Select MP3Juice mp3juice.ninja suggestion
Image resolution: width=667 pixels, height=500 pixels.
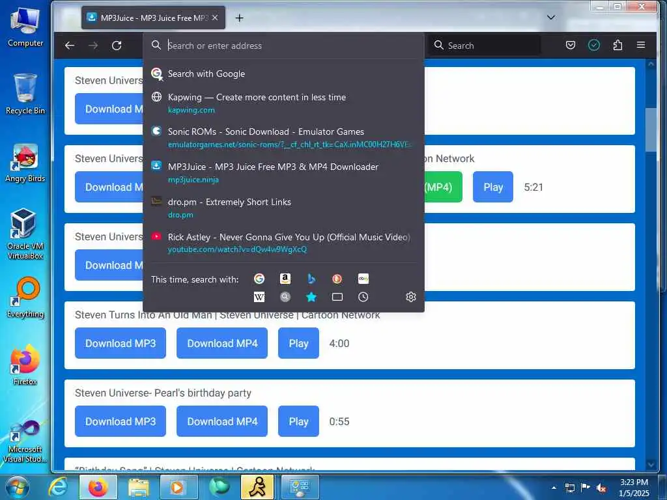tap(283, 173)
